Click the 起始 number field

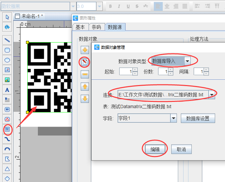tap(126, 72)
